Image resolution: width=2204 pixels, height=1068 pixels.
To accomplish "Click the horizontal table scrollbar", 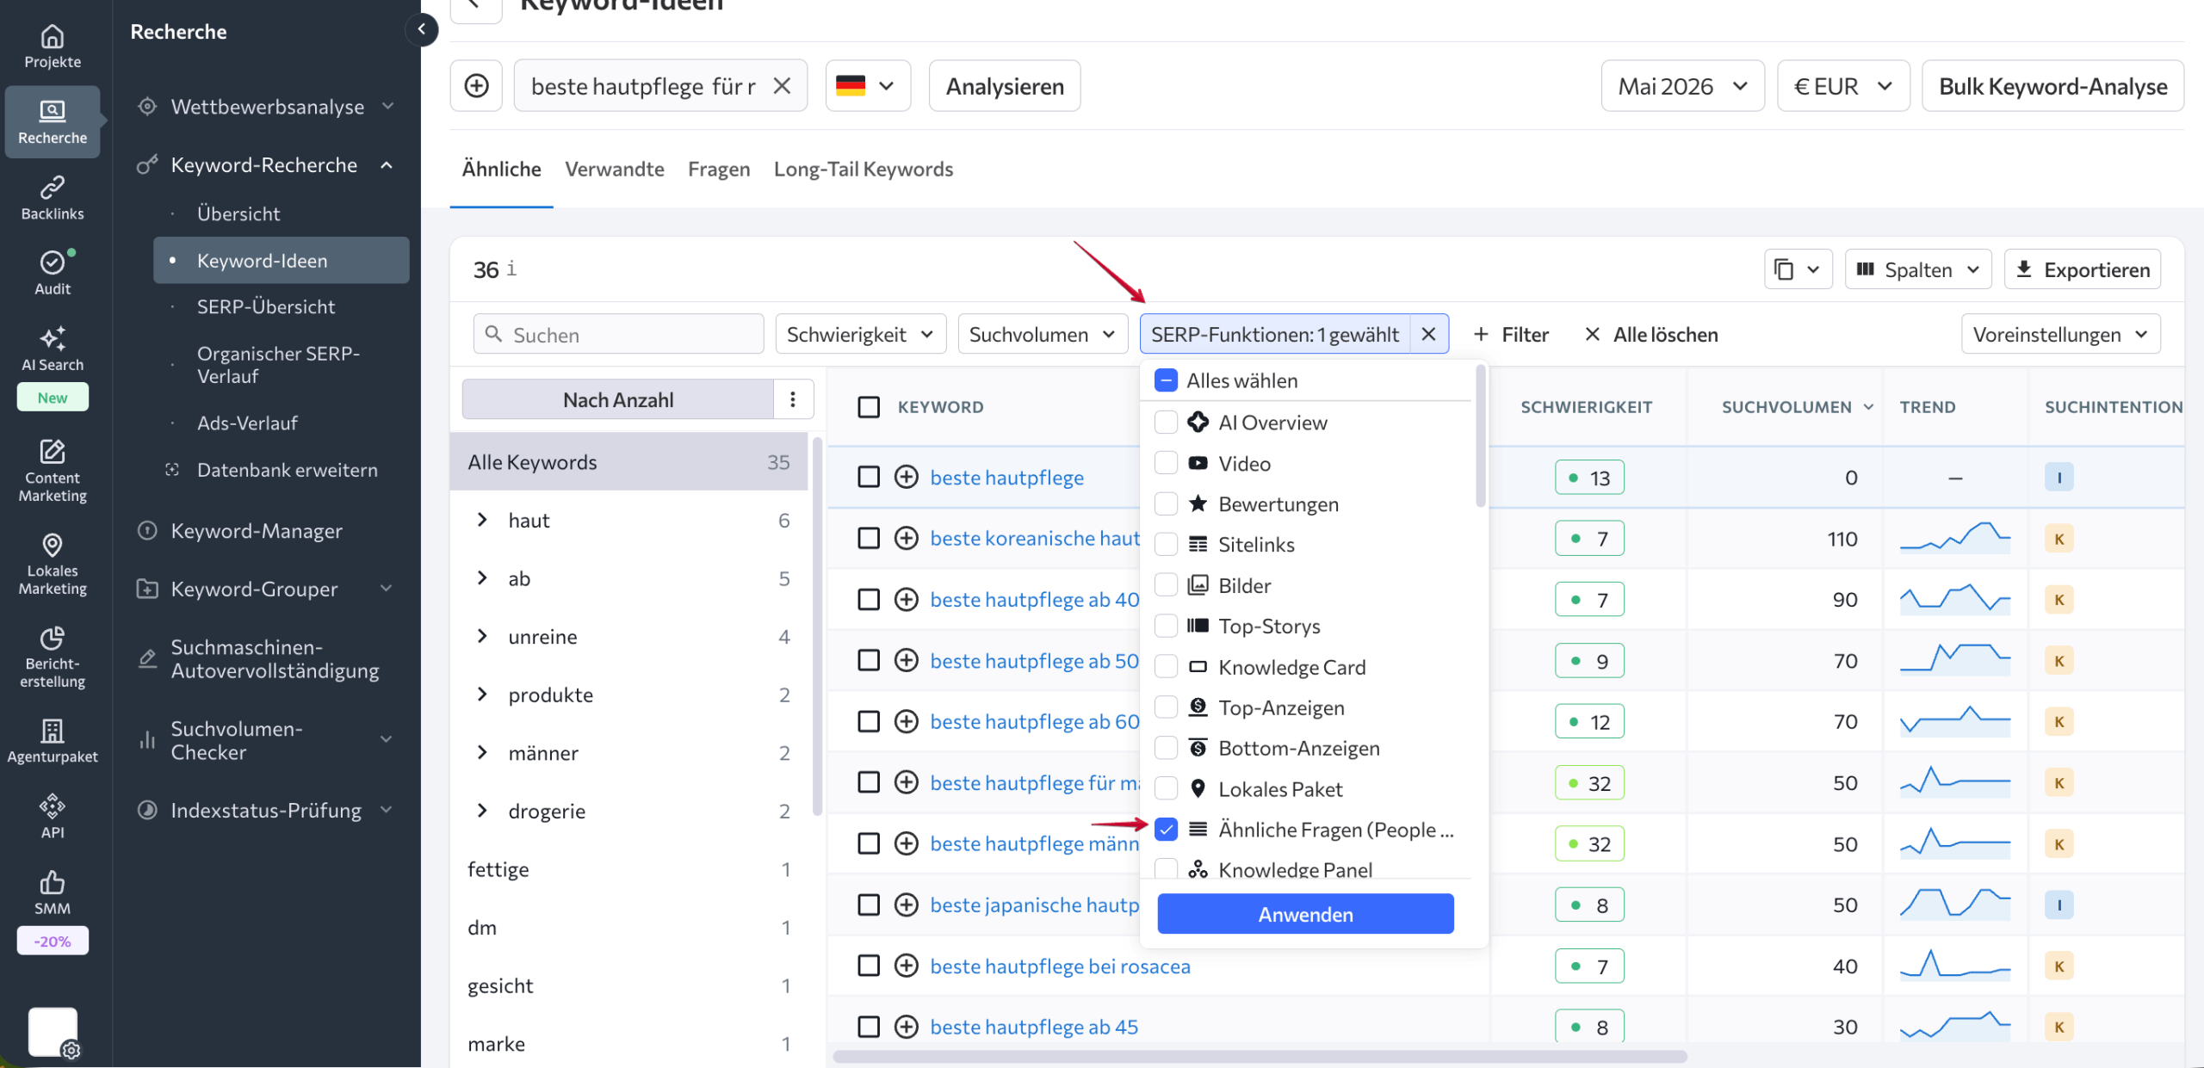I will [x=1260, y=1056].
